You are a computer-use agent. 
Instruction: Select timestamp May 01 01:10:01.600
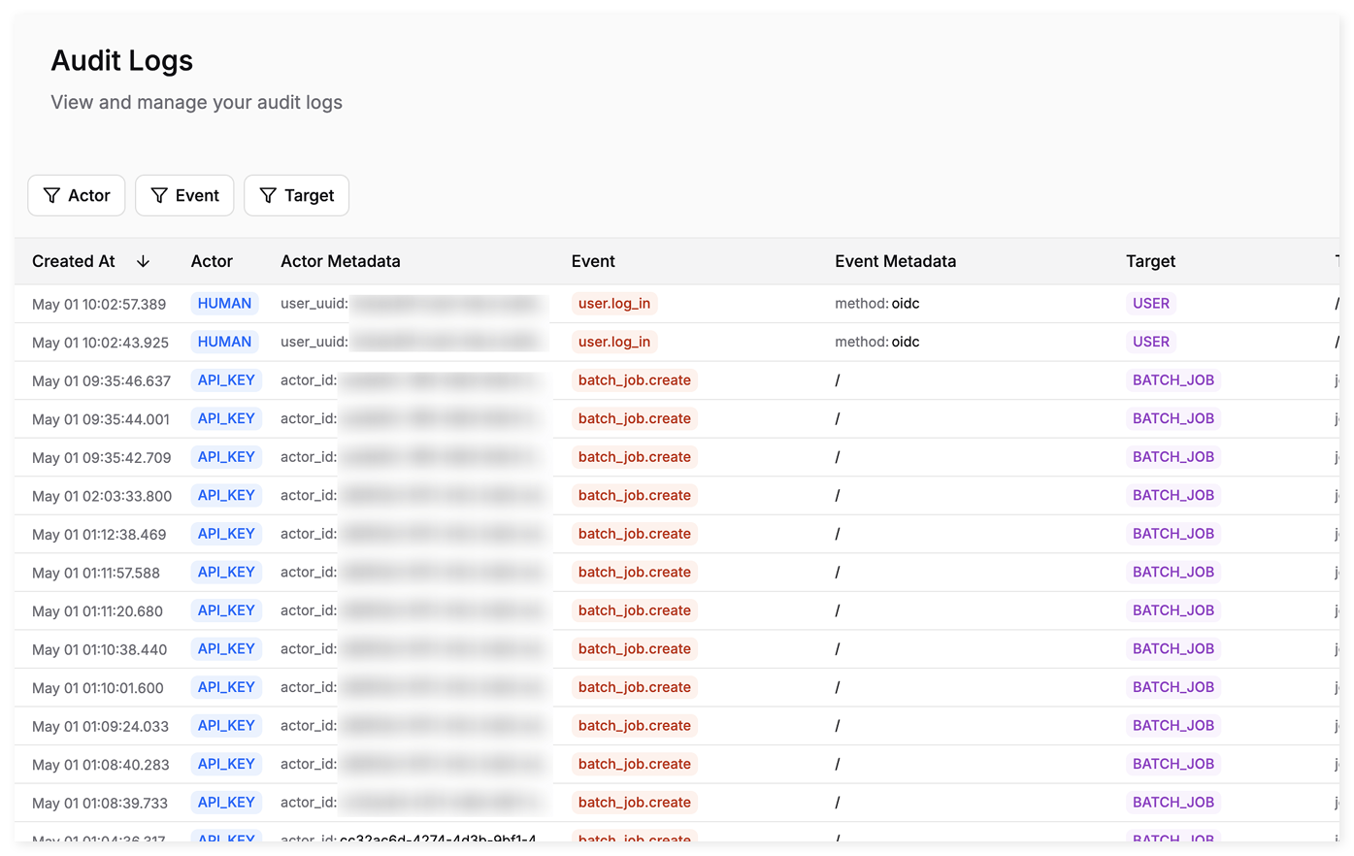coord(98,687)
